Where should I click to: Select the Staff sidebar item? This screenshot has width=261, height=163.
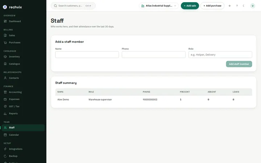pos(23,128)
